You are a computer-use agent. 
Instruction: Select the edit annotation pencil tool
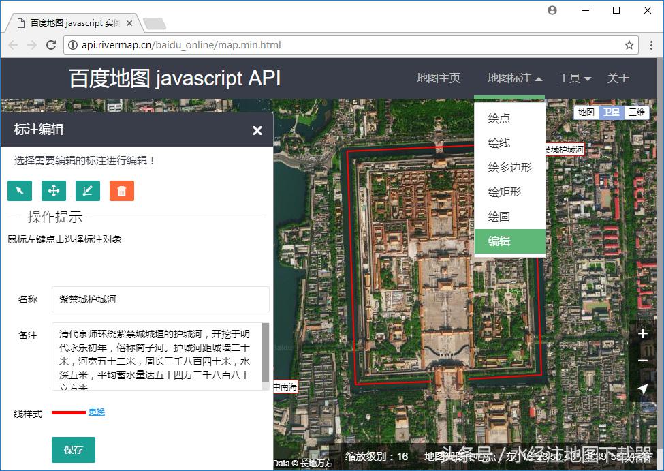(87, 191)
